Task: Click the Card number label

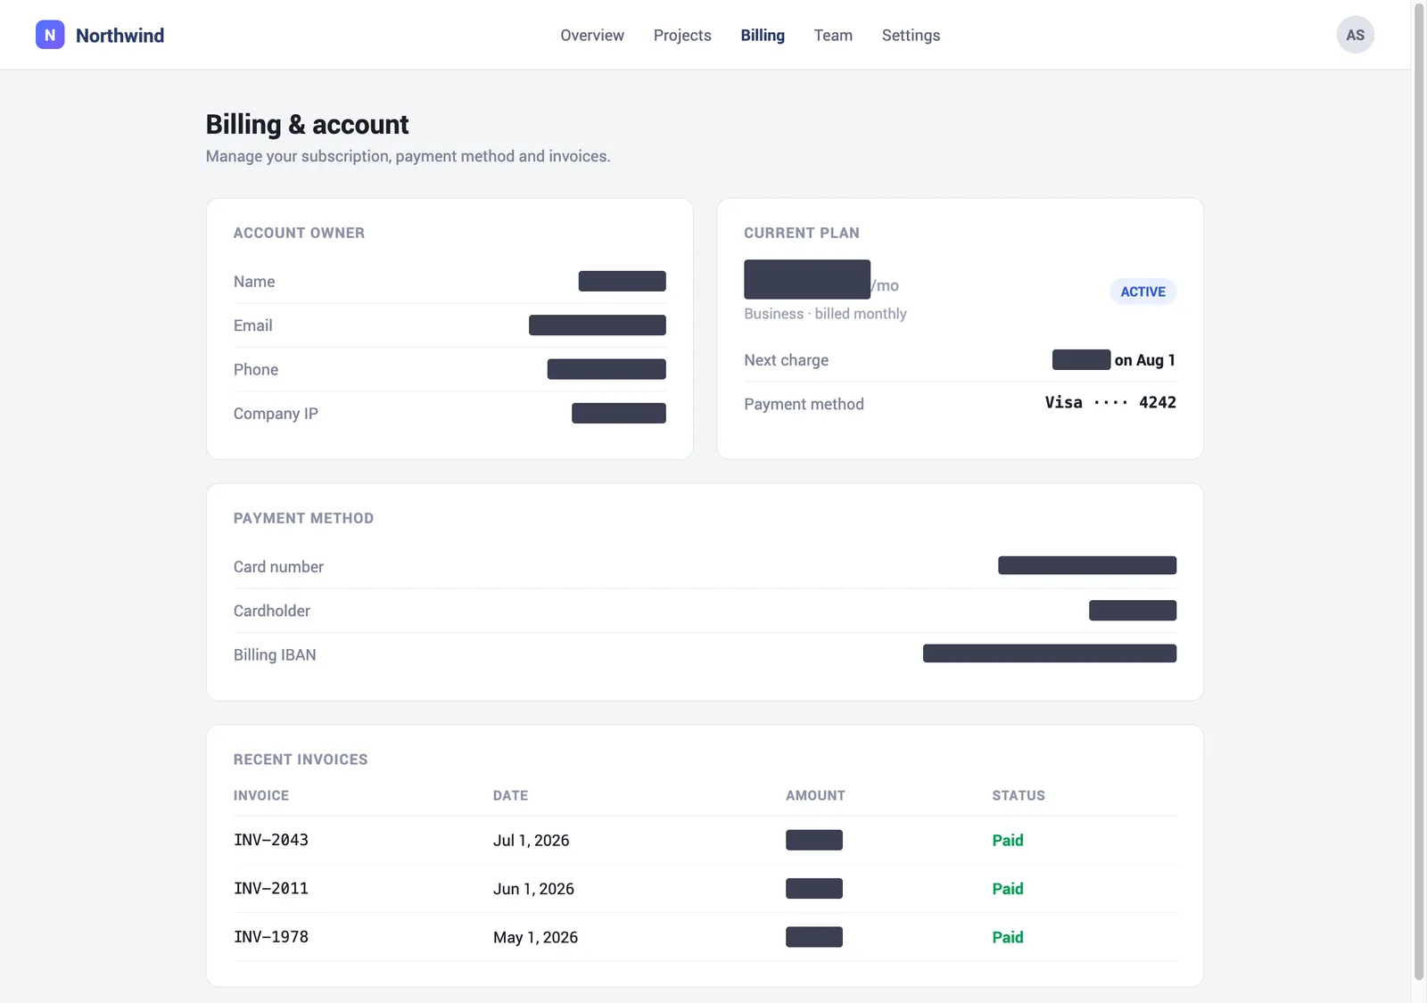Action: click(278, 567)
